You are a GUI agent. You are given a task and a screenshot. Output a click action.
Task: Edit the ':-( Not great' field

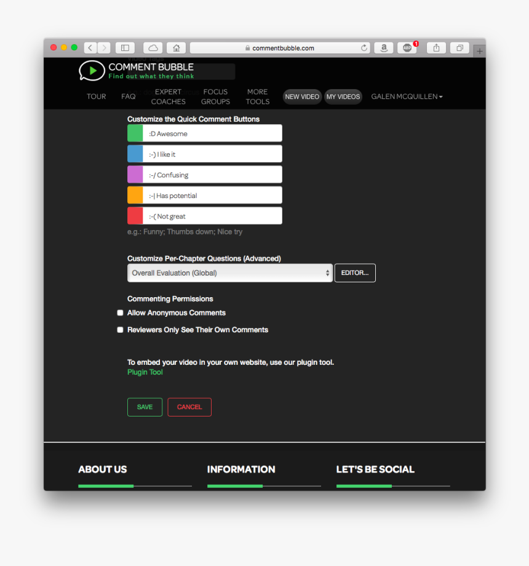pos(213,215)
